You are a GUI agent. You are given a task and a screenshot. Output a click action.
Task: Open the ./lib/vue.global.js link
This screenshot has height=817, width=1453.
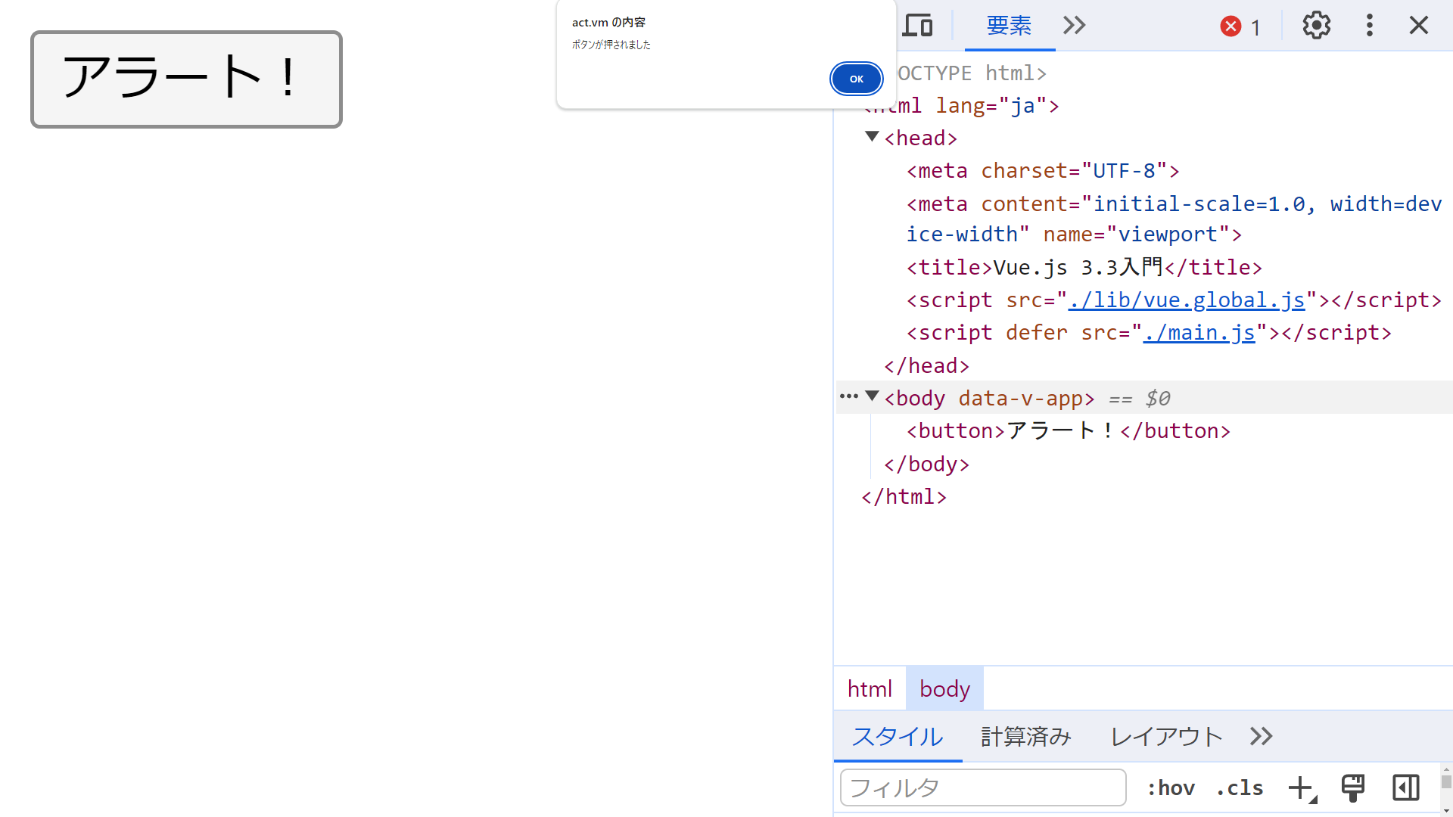(1186, 300)
